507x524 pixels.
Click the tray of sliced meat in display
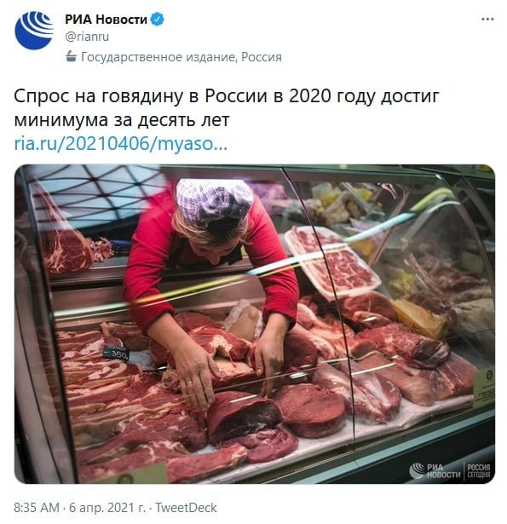point(332,262)
